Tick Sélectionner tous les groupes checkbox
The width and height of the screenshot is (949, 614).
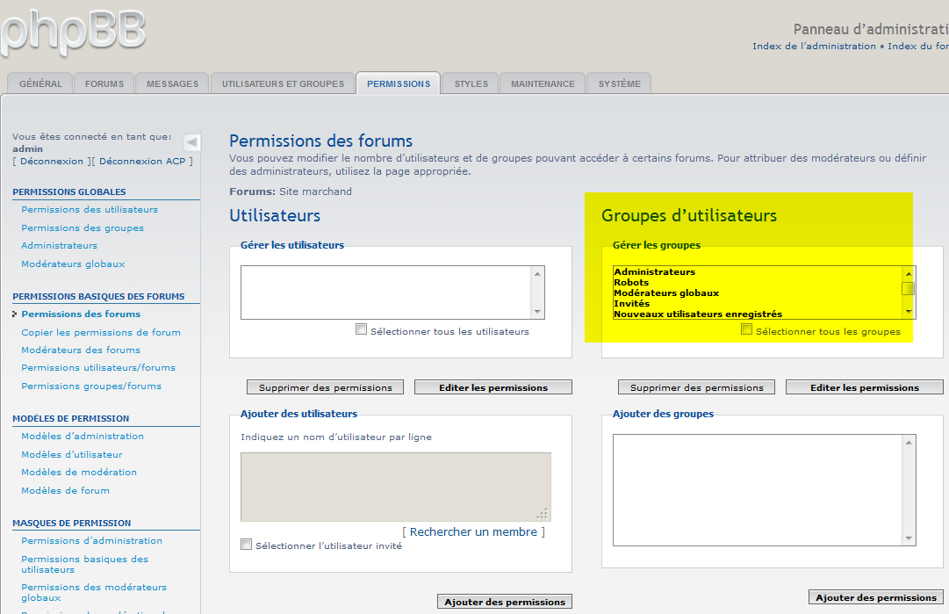click(747, 329)
